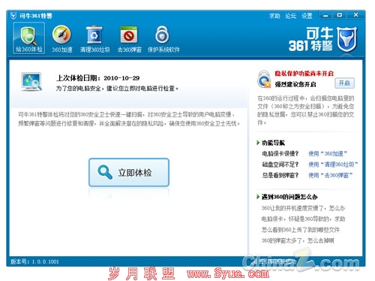375x281 pixels.
Task: Click the 可牛 361特警 bull shield logo
Action: 346,39
